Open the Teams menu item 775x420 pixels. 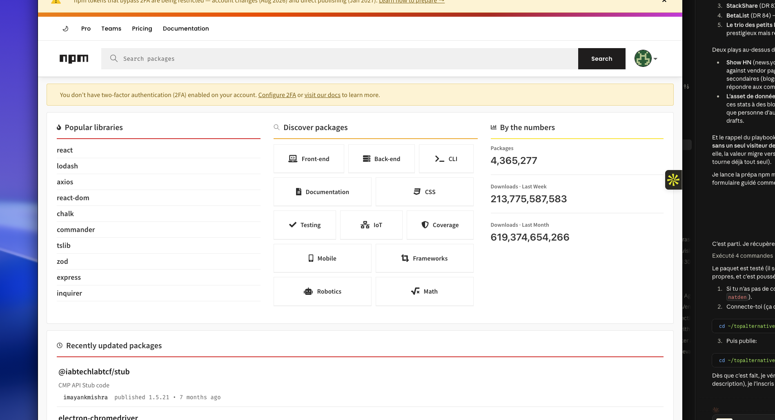(x=111, y=29)
